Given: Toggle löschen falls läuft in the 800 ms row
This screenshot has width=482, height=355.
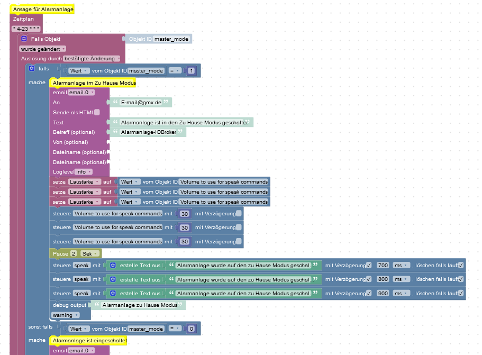Looking at the screenshot, I should 460,279.
